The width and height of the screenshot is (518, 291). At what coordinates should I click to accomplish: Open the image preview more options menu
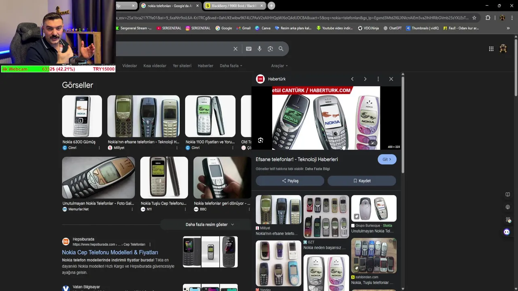tap(378, 79)
